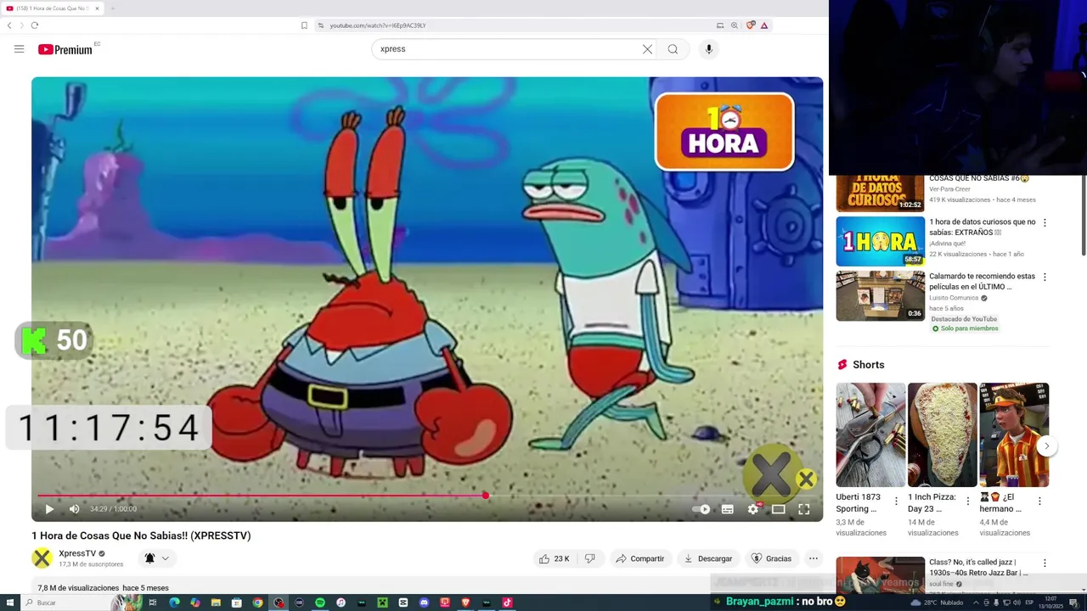Download video with Descargar
Viewport: 1087px width, 611px height.
(x=707, y=558)
